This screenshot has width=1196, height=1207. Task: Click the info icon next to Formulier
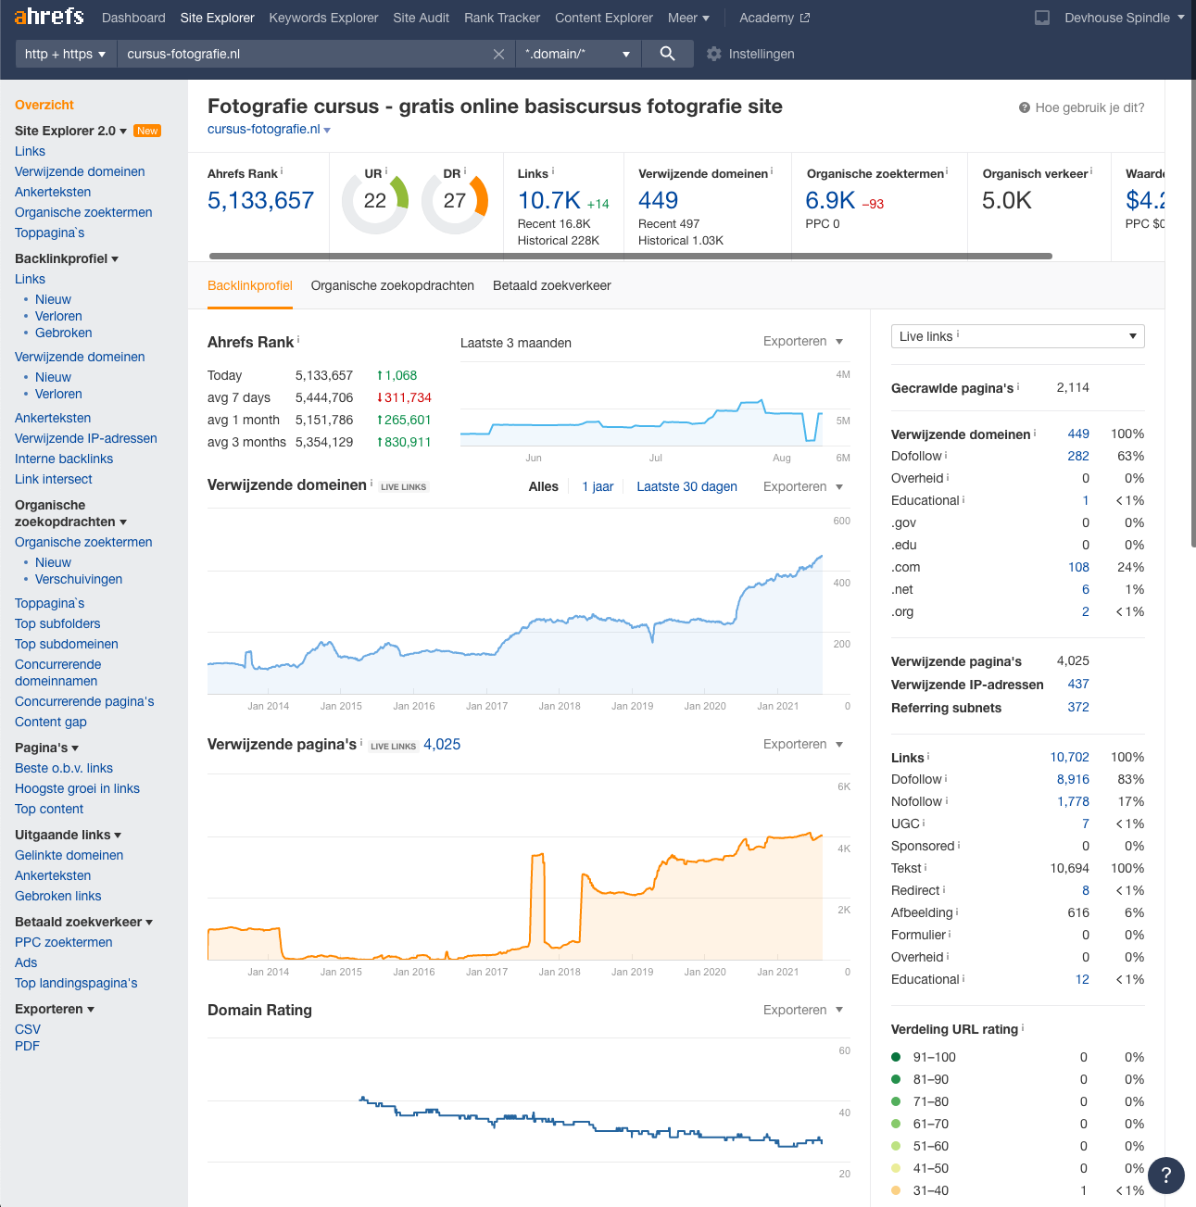(950, 934)
